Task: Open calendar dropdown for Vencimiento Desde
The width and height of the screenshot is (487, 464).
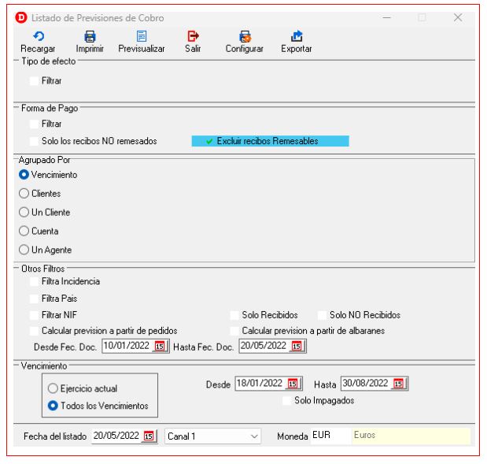Action: (293, 384)
